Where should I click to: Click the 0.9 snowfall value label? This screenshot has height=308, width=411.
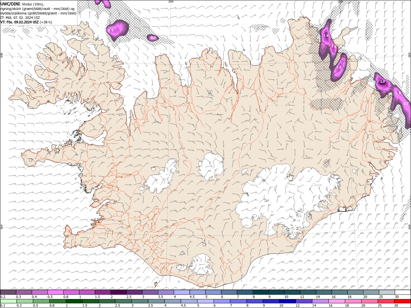click(x=111, y=30)
